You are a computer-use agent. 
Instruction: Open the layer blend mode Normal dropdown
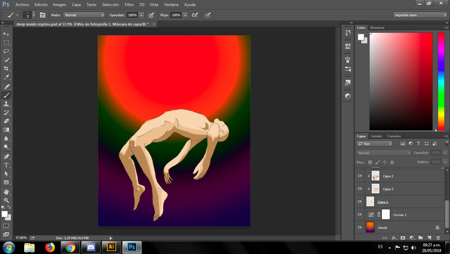point(384,153)
